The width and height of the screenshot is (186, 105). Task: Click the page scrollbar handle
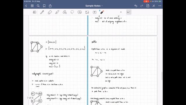[162, 76]
